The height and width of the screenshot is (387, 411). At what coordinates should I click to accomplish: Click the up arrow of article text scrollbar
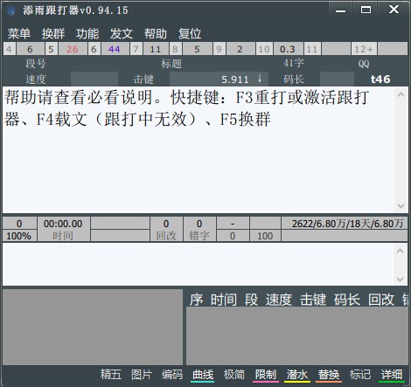point(401,94)
